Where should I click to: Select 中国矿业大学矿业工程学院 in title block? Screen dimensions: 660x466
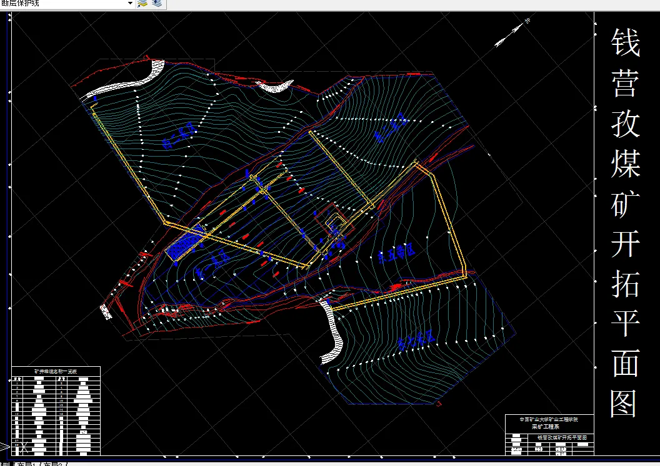pyautogui.click(x=549, y=419)
